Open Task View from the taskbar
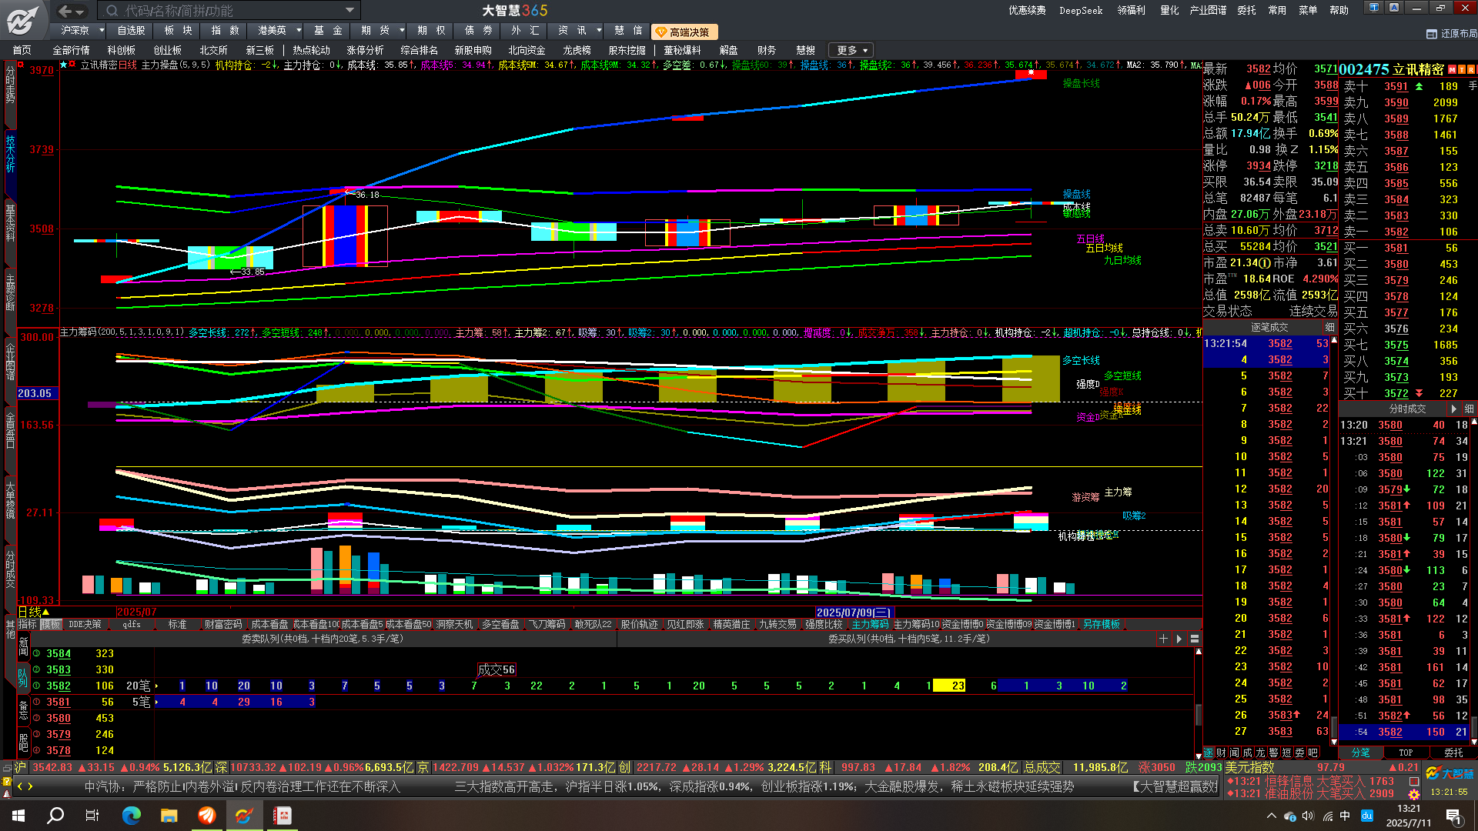This screenshot has height=831, width=1478. 92,816
